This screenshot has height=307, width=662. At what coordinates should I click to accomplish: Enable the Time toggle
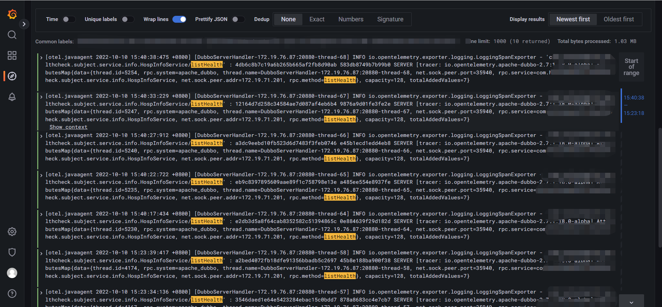(x=69, y=19)
